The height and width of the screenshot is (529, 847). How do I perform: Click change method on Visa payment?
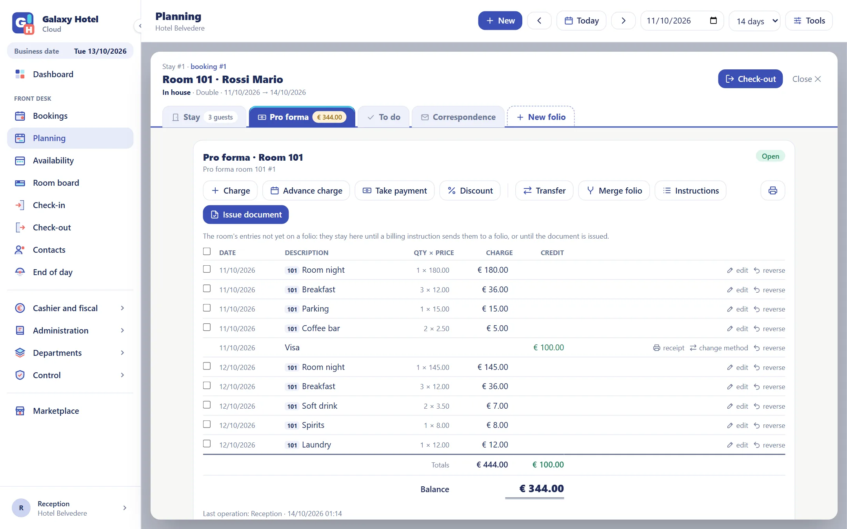pos(719,348)
